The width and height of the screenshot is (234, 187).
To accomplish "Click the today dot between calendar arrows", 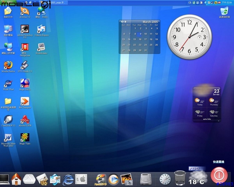I will pos(124,22).
